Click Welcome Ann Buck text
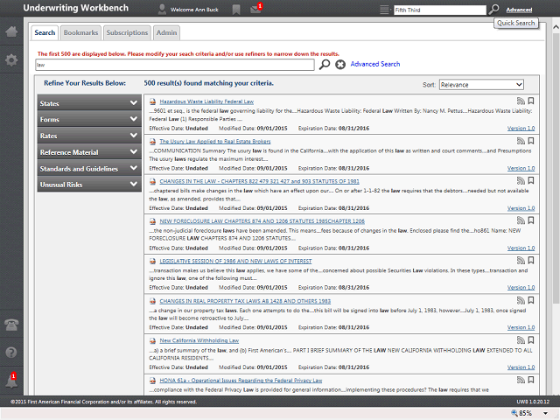This screenshot has height=420, width=560. coord(194,10)
